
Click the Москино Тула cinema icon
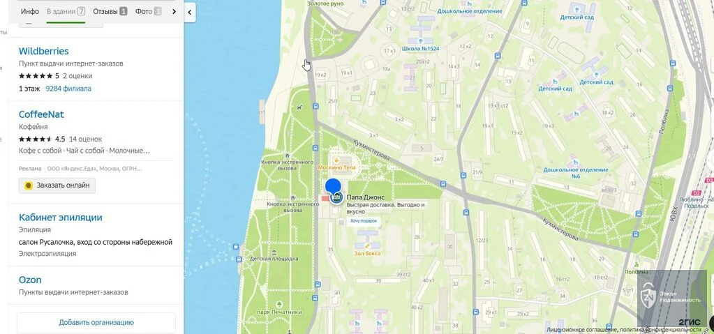(x=336, y=160)
